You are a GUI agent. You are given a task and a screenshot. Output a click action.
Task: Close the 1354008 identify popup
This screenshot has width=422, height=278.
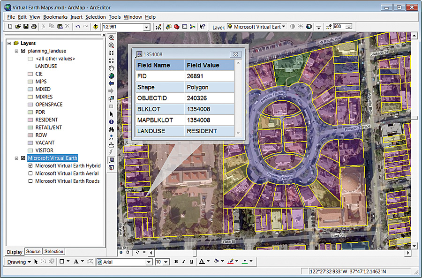tap(236, 54)
